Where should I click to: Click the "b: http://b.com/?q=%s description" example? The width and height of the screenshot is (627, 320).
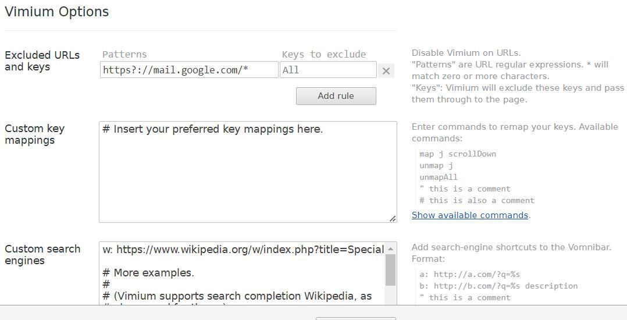[x=498, y=286]
